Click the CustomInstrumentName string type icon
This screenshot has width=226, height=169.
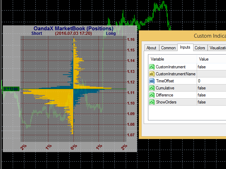pyautogui.click(x=152, y=74)
